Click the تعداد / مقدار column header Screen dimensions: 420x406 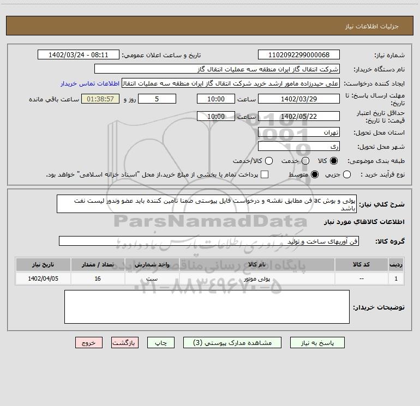tap(98, 264)
